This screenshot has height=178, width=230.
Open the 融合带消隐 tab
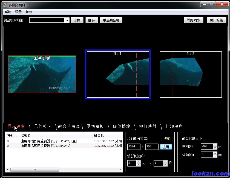point(69,127)
